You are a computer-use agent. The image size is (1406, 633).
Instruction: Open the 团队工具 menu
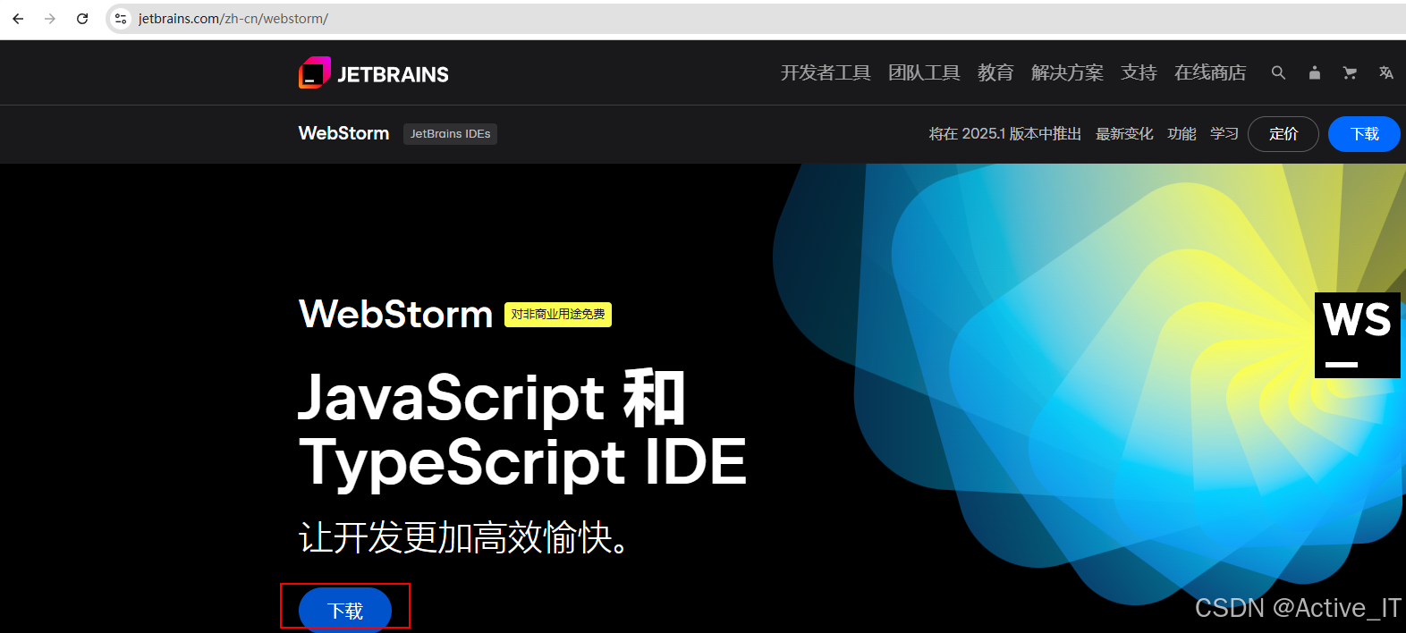click(924, 72)
